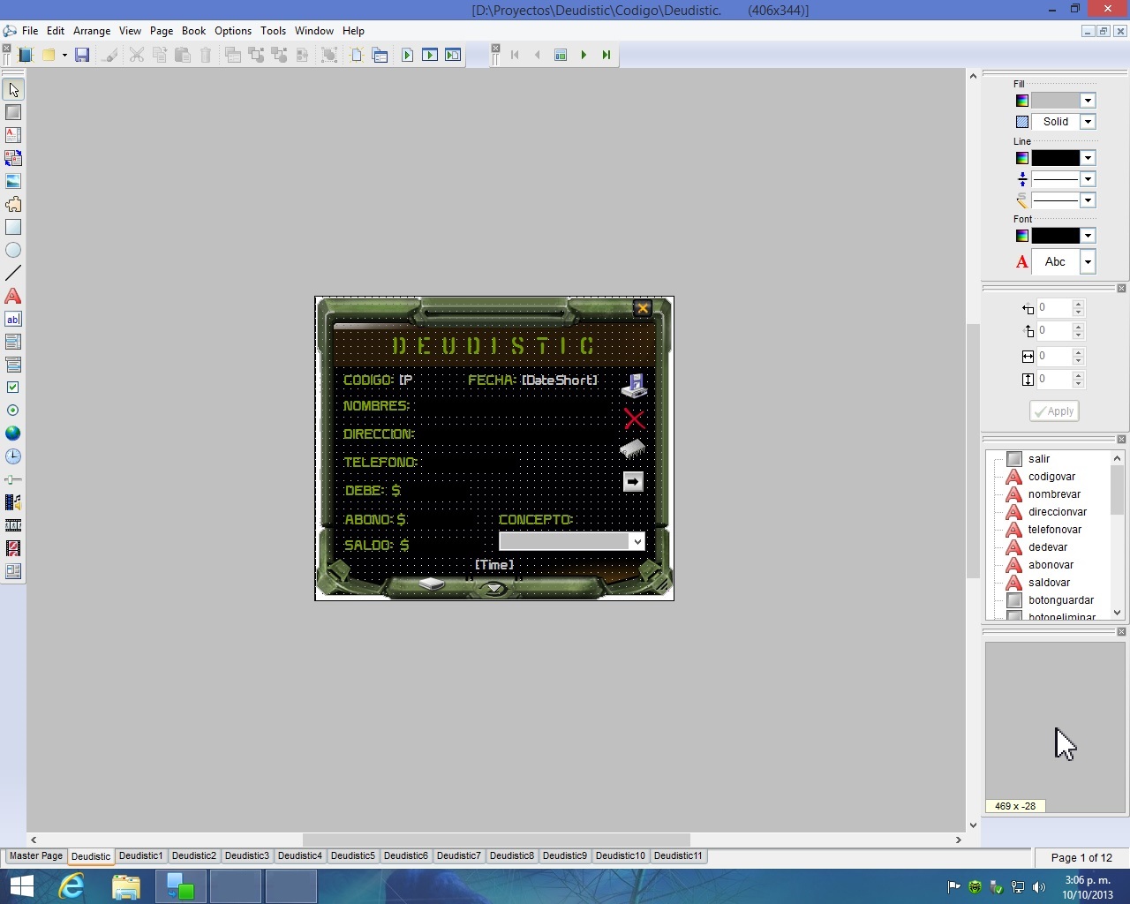The width and height of the screenshot is (1130, 904).
Task: Select the Ellipse drawing tool
Action: 13,251
